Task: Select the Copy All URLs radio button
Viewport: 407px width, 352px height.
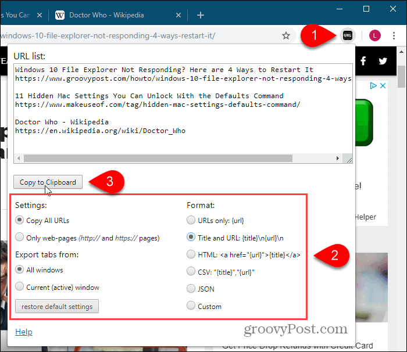Action: tap(19, 220)
